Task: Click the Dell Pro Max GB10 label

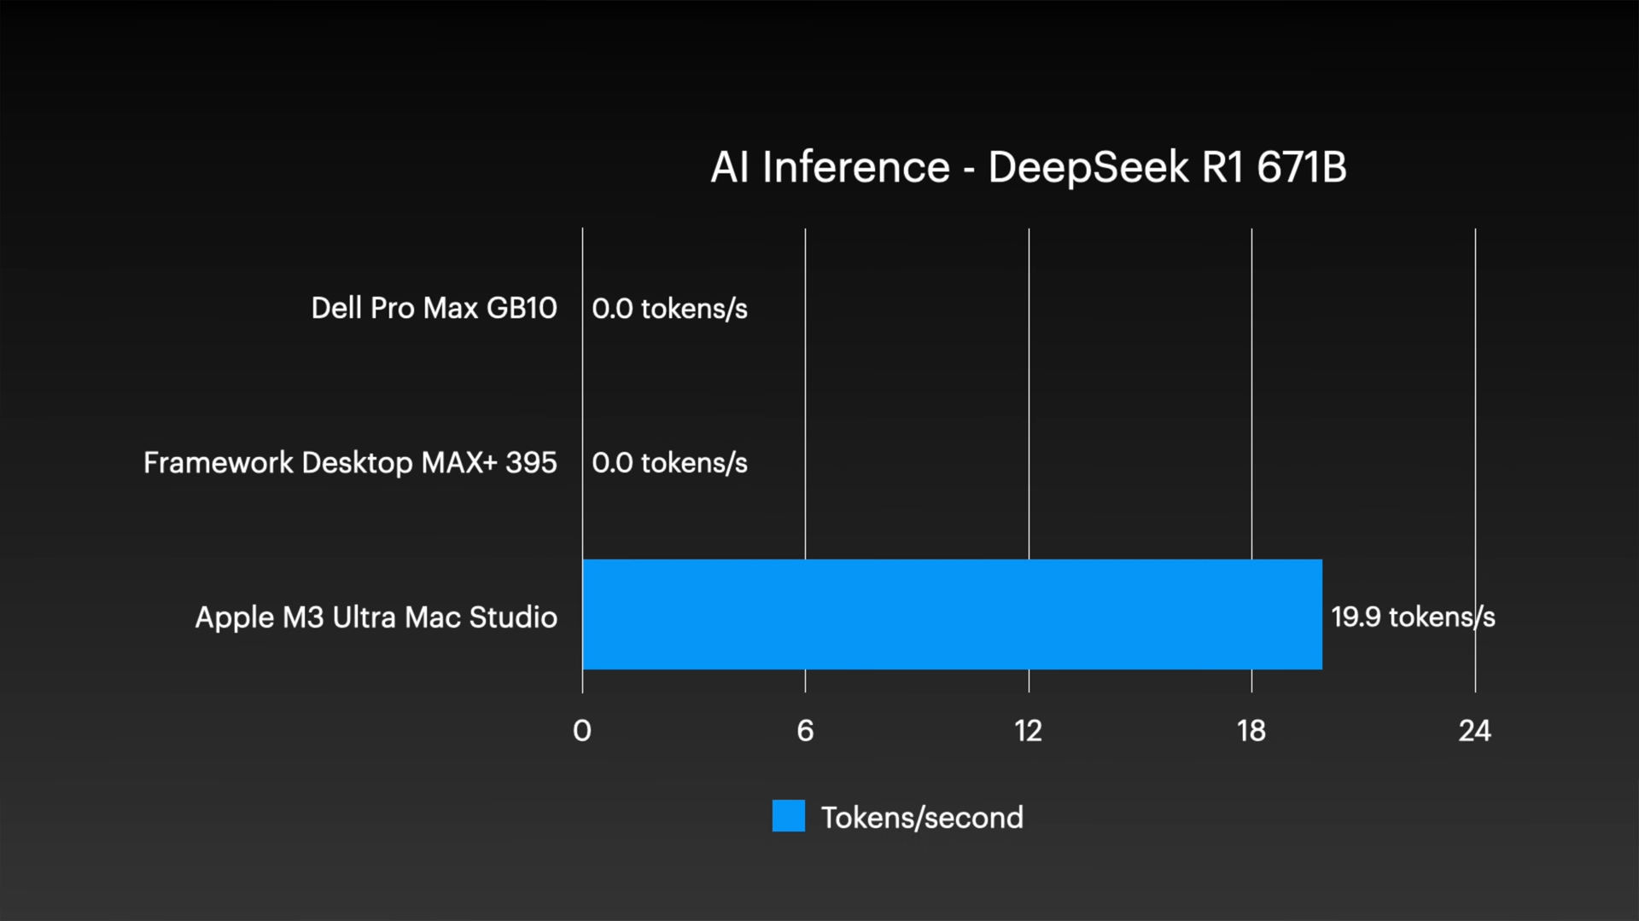Action: click(434, 308)
